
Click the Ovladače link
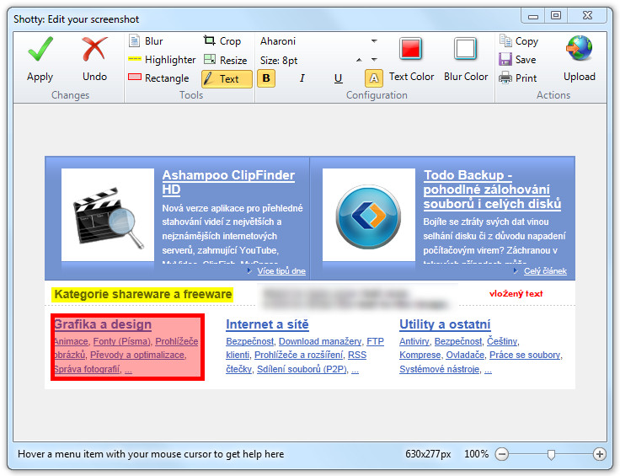click(465, 355)
